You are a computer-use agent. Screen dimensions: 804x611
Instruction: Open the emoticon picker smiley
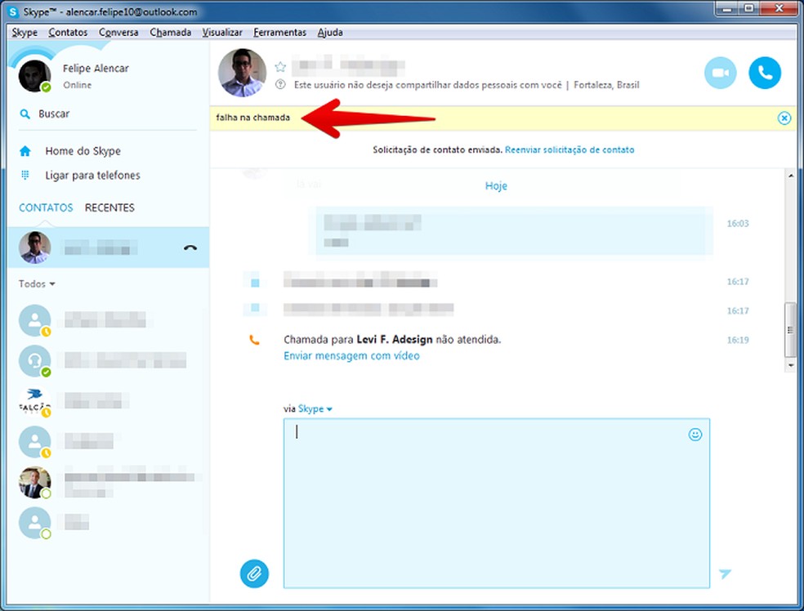(x=695, y=435)
